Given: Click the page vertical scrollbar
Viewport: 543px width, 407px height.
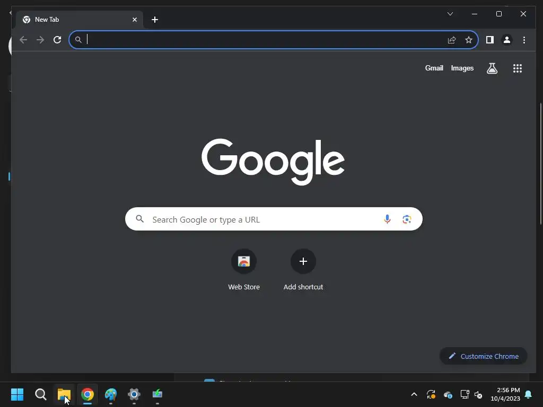Looking at the screenshot, I should (540, 164).
